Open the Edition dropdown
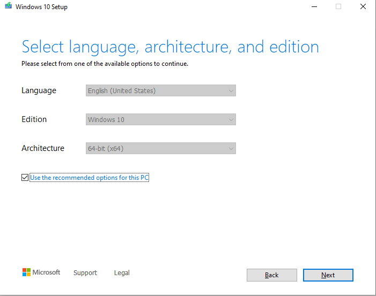 click(161, 119)
